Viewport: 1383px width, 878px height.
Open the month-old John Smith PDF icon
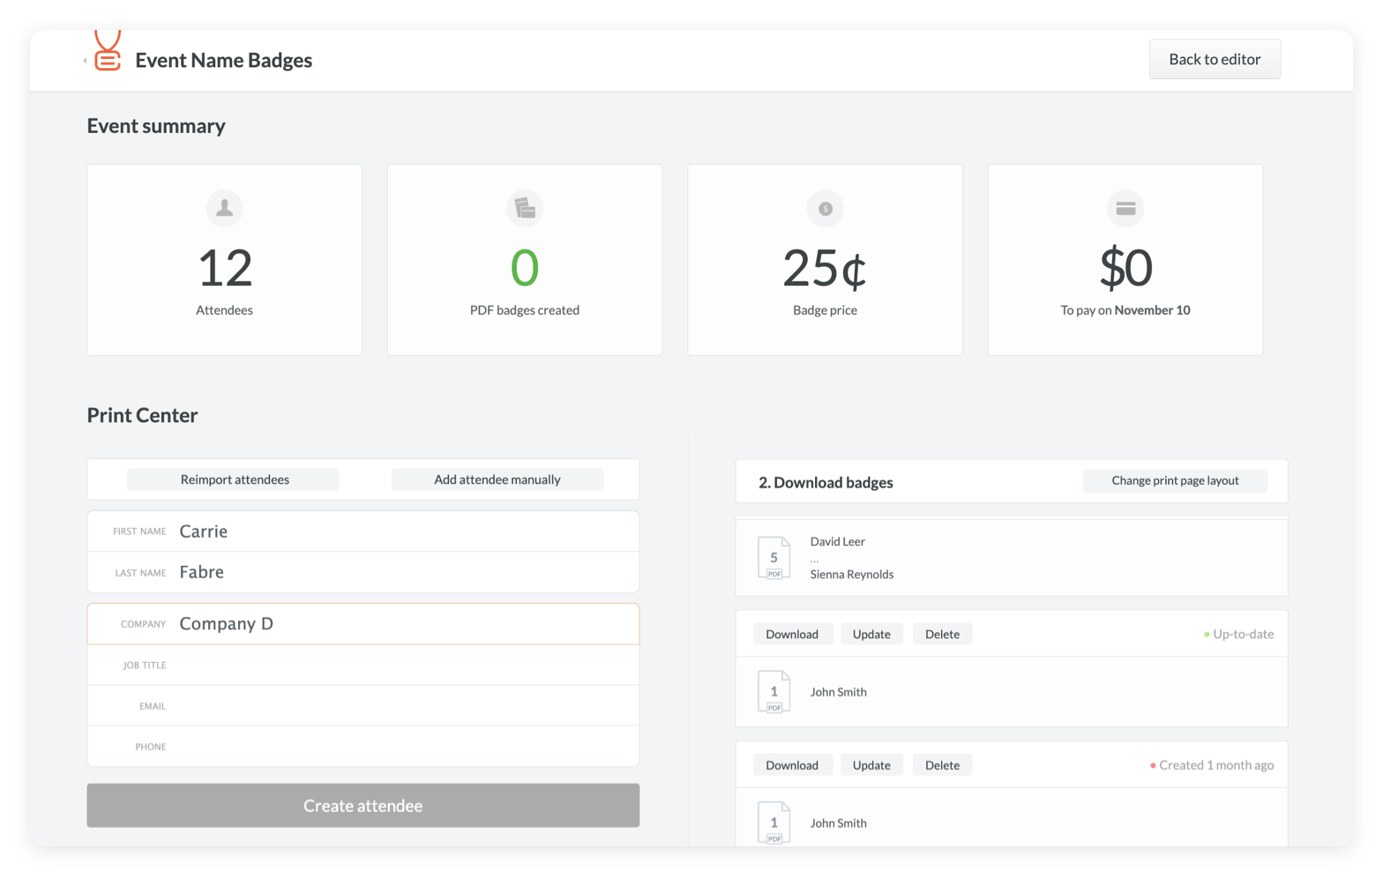point(774,822)
